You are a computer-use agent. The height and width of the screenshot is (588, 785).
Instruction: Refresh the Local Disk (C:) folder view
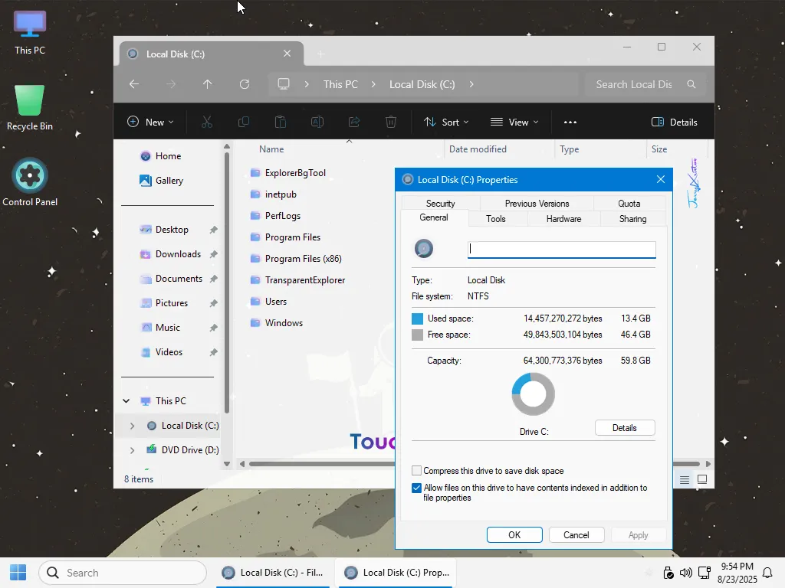[x=245, y=84]
